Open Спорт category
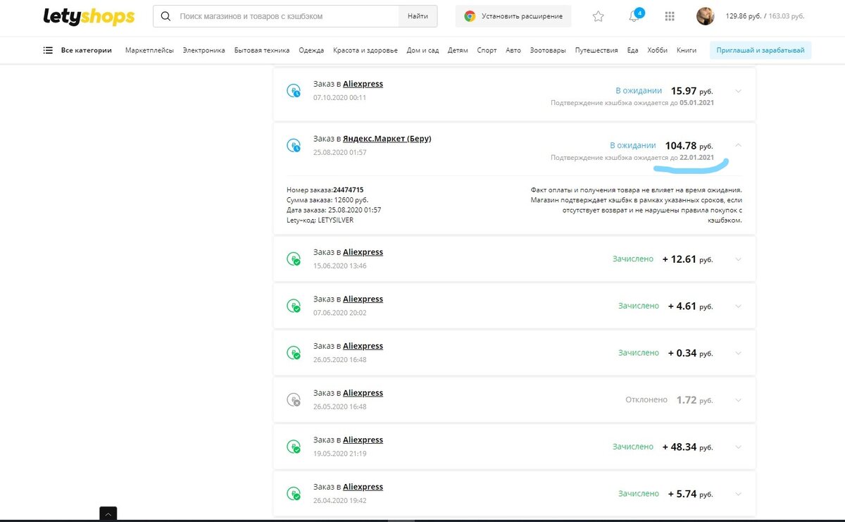 (x=487, y=51)
